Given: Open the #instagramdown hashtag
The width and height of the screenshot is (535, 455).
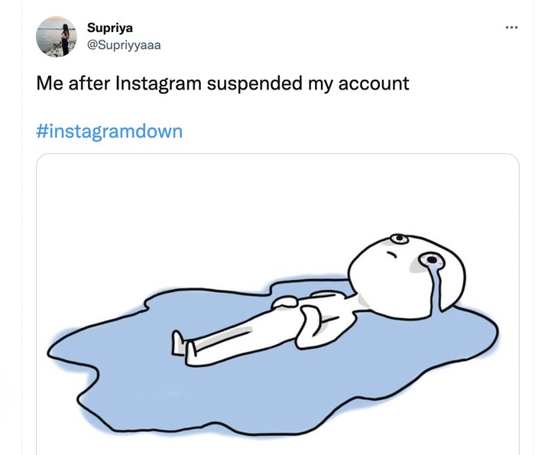Looking at the screenshot, I should coord(109,131).
